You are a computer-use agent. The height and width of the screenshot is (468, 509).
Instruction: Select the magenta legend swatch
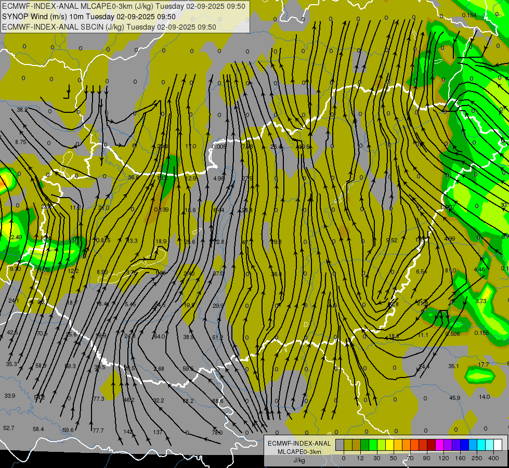point(439,445)
